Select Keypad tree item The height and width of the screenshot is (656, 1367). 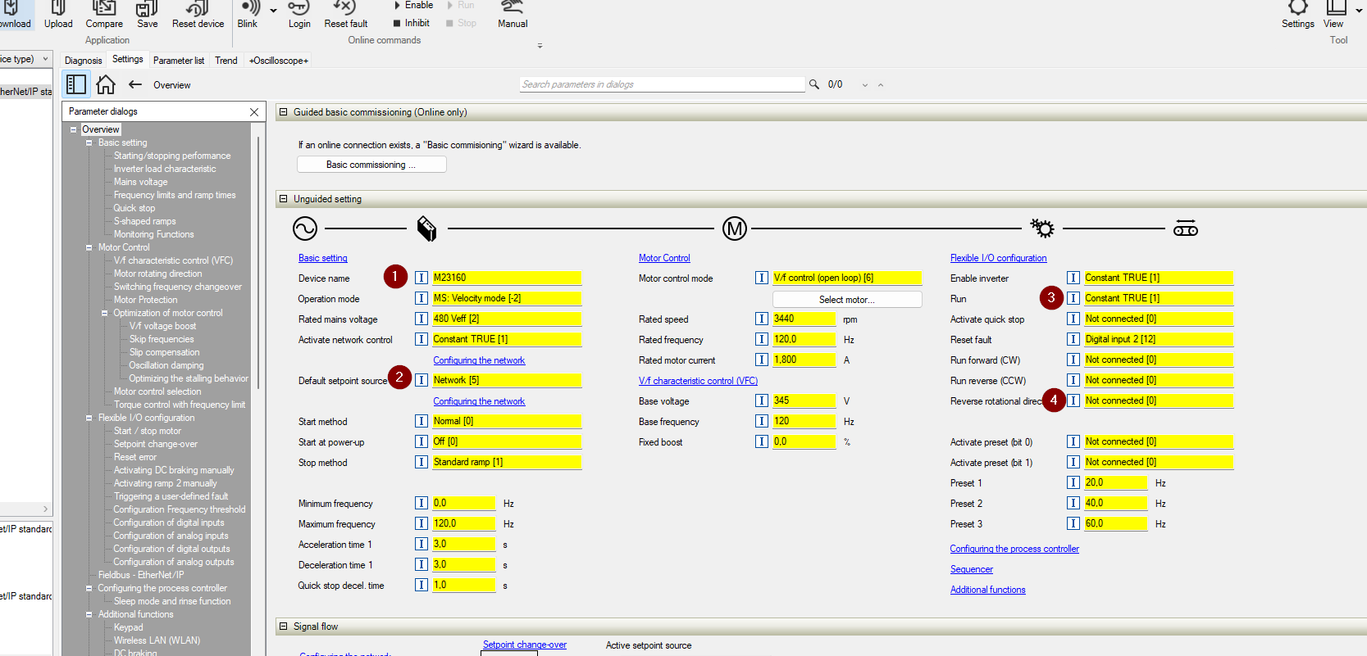coord(128,627)
